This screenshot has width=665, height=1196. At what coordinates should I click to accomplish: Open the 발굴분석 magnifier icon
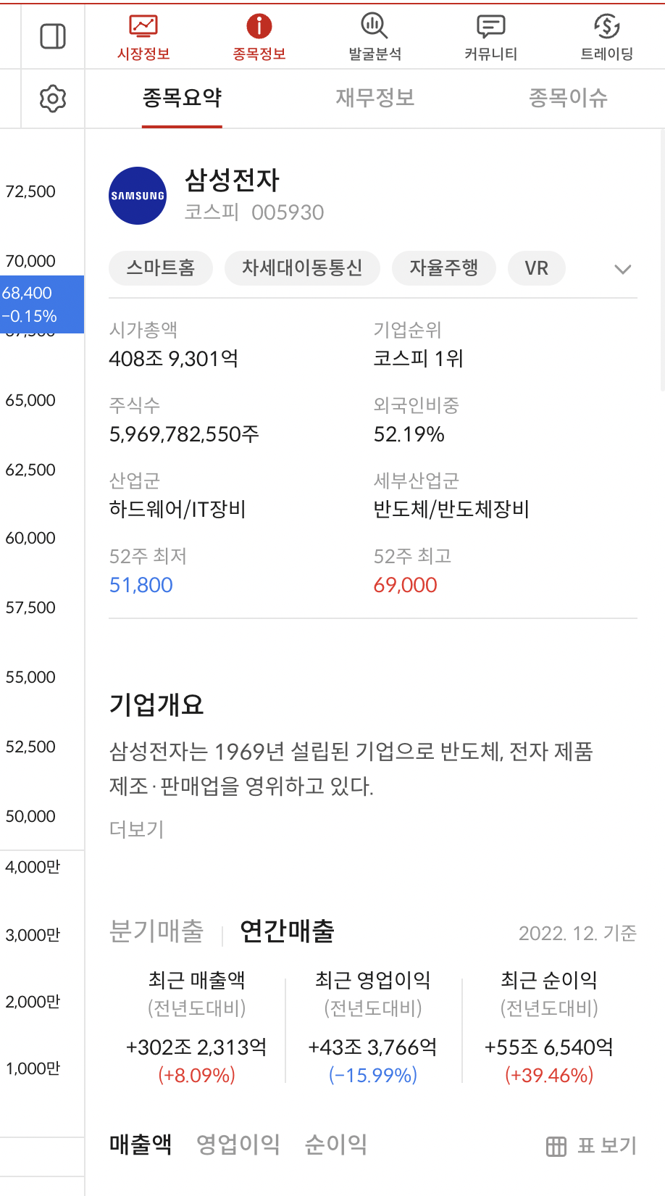tap(375, 27)
